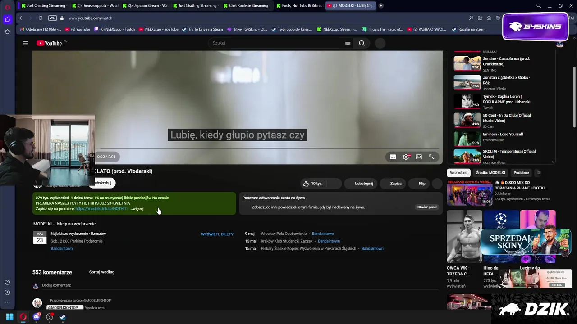Screen dimensions: 577x324
Task: Open the player settings gear
Action: [406, 157]
